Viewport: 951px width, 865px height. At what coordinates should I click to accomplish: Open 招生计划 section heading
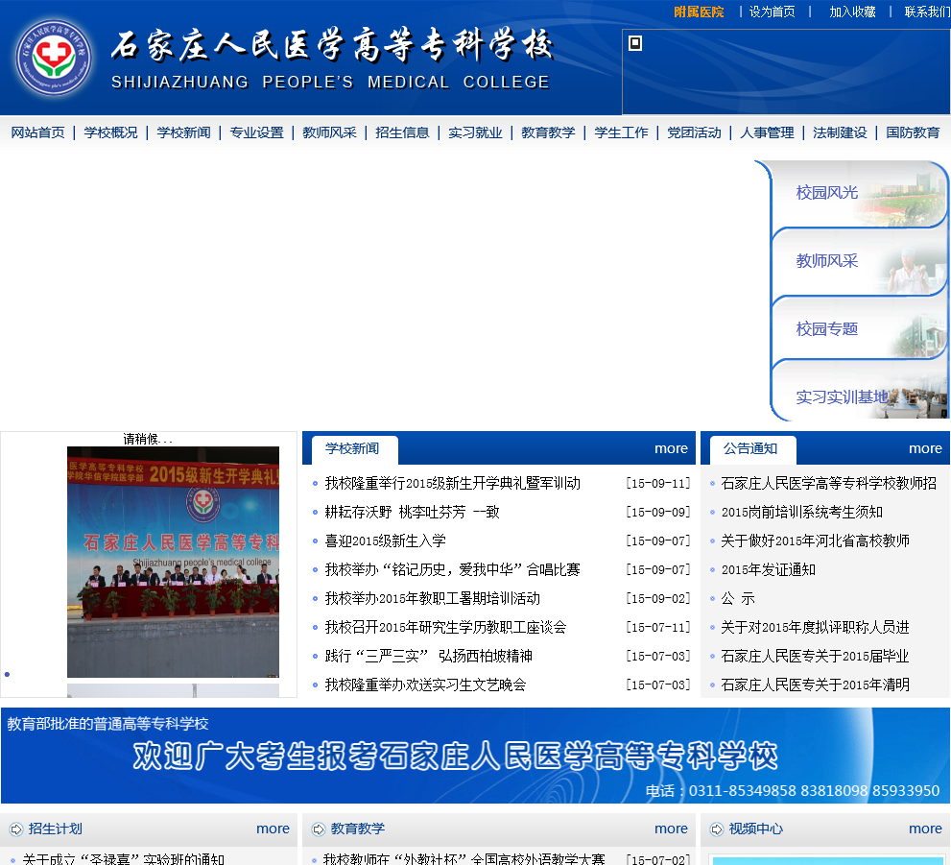56,829
